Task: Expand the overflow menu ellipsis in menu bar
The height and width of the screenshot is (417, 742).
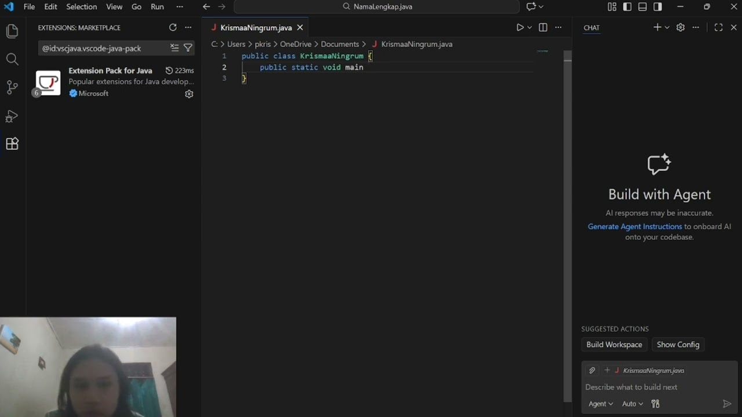Action: tap(180, 7)
